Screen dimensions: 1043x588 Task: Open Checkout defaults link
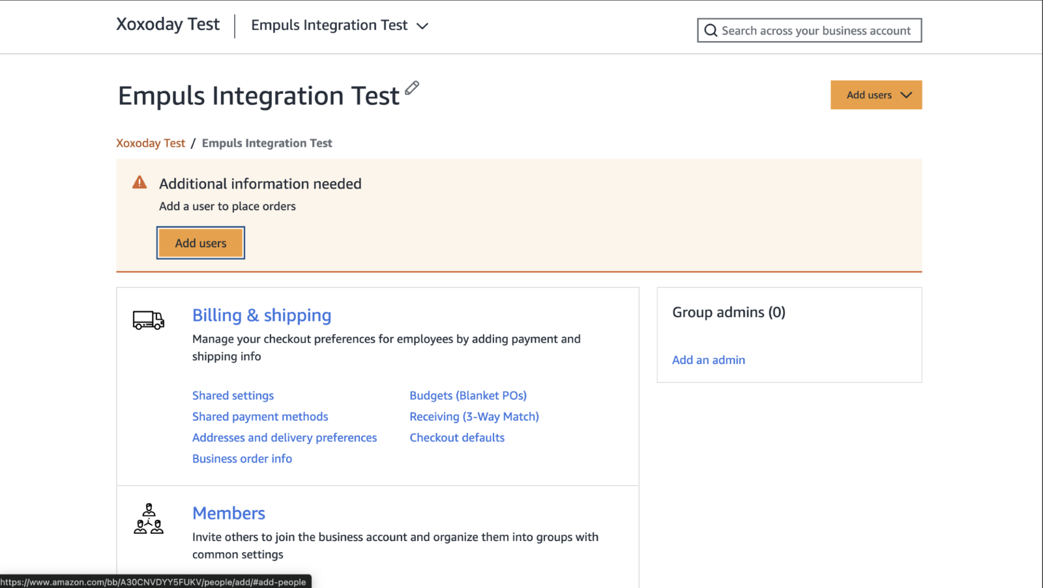point(457,438)
